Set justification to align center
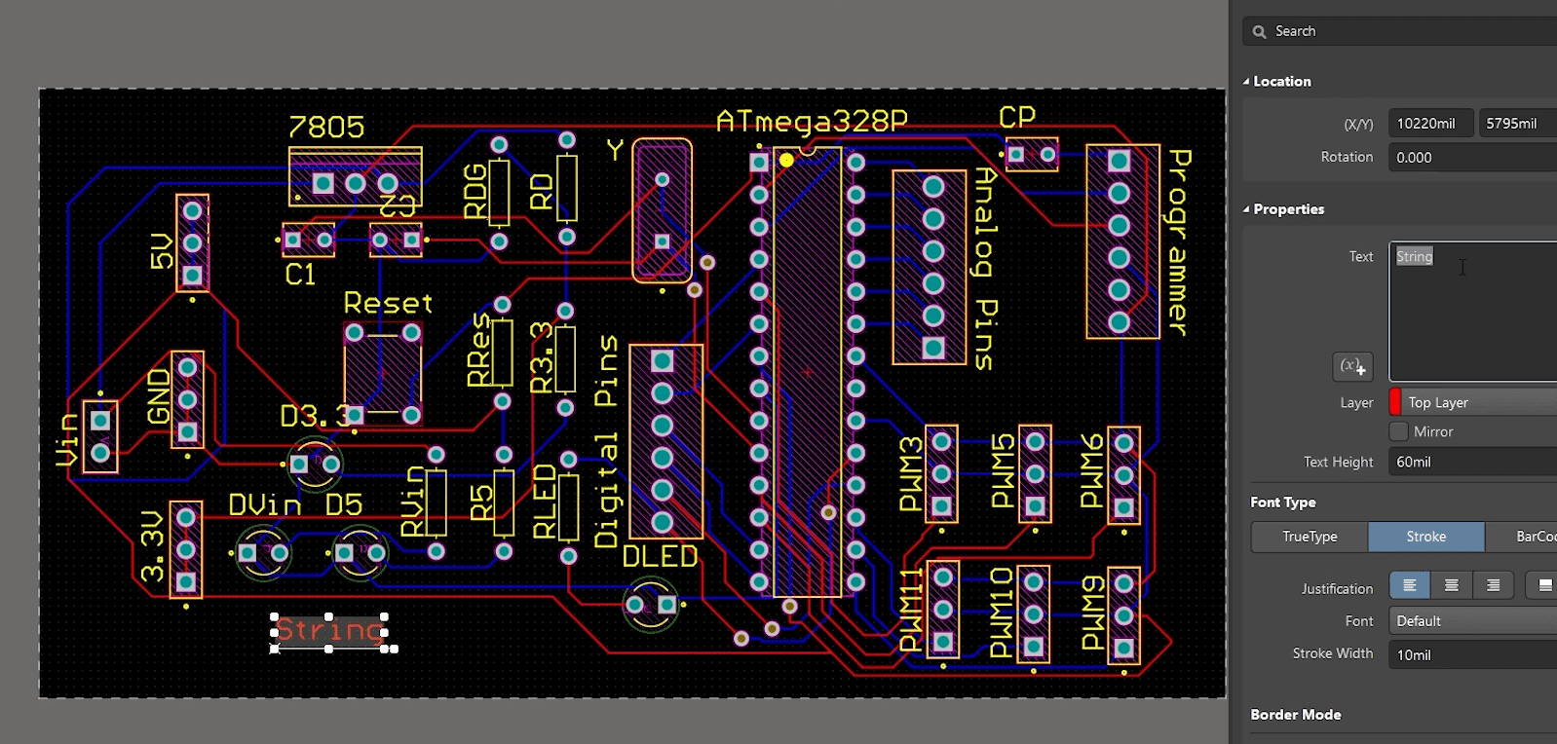The height and width of the screenshot is (744, 1557). (1451, 584)
